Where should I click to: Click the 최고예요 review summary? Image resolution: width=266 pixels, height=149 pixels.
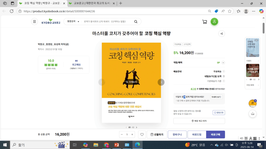(x=76, y=64)
